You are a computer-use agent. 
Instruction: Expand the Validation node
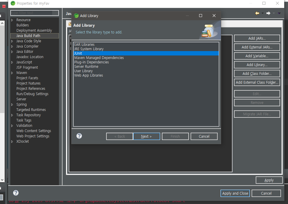click(12, 126)
